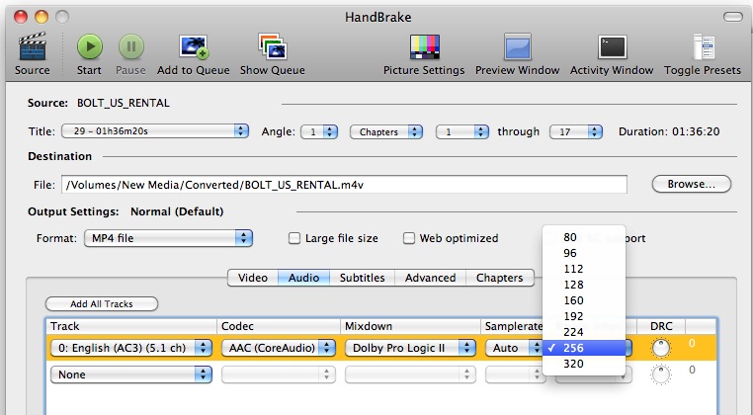Click the Browse... button

pos(691,184)
